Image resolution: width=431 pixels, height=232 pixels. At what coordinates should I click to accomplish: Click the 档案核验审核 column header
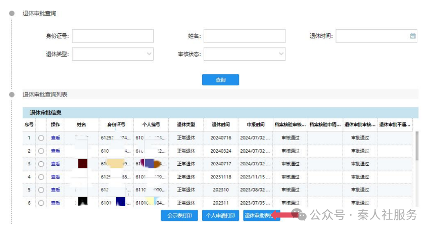290,124
